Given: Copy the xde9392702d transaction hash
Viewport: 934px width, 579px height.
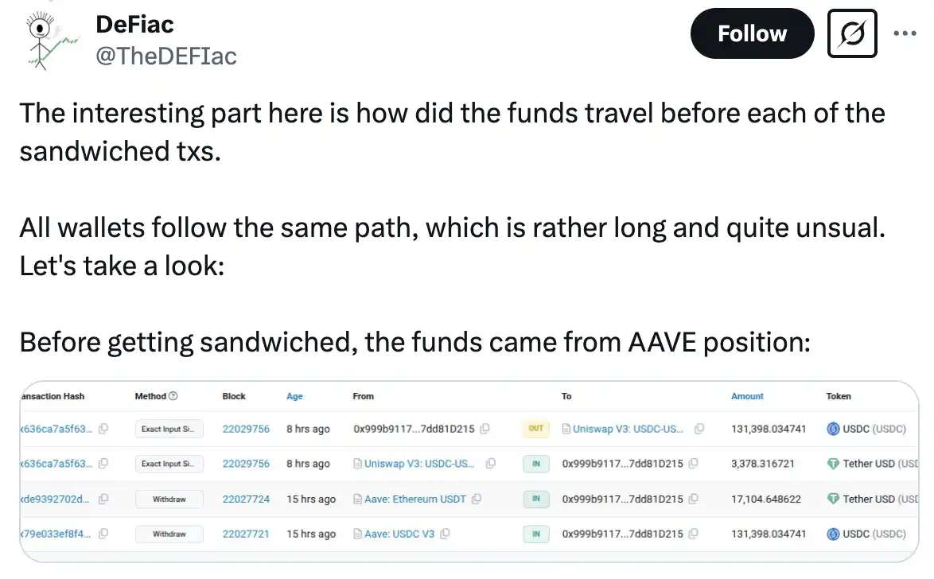Looking at the screenshot, I should 103,499.
